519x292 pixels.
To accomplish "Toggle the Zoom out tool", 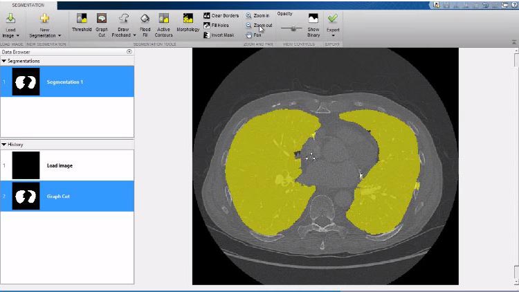I will (x=258, y=25).
